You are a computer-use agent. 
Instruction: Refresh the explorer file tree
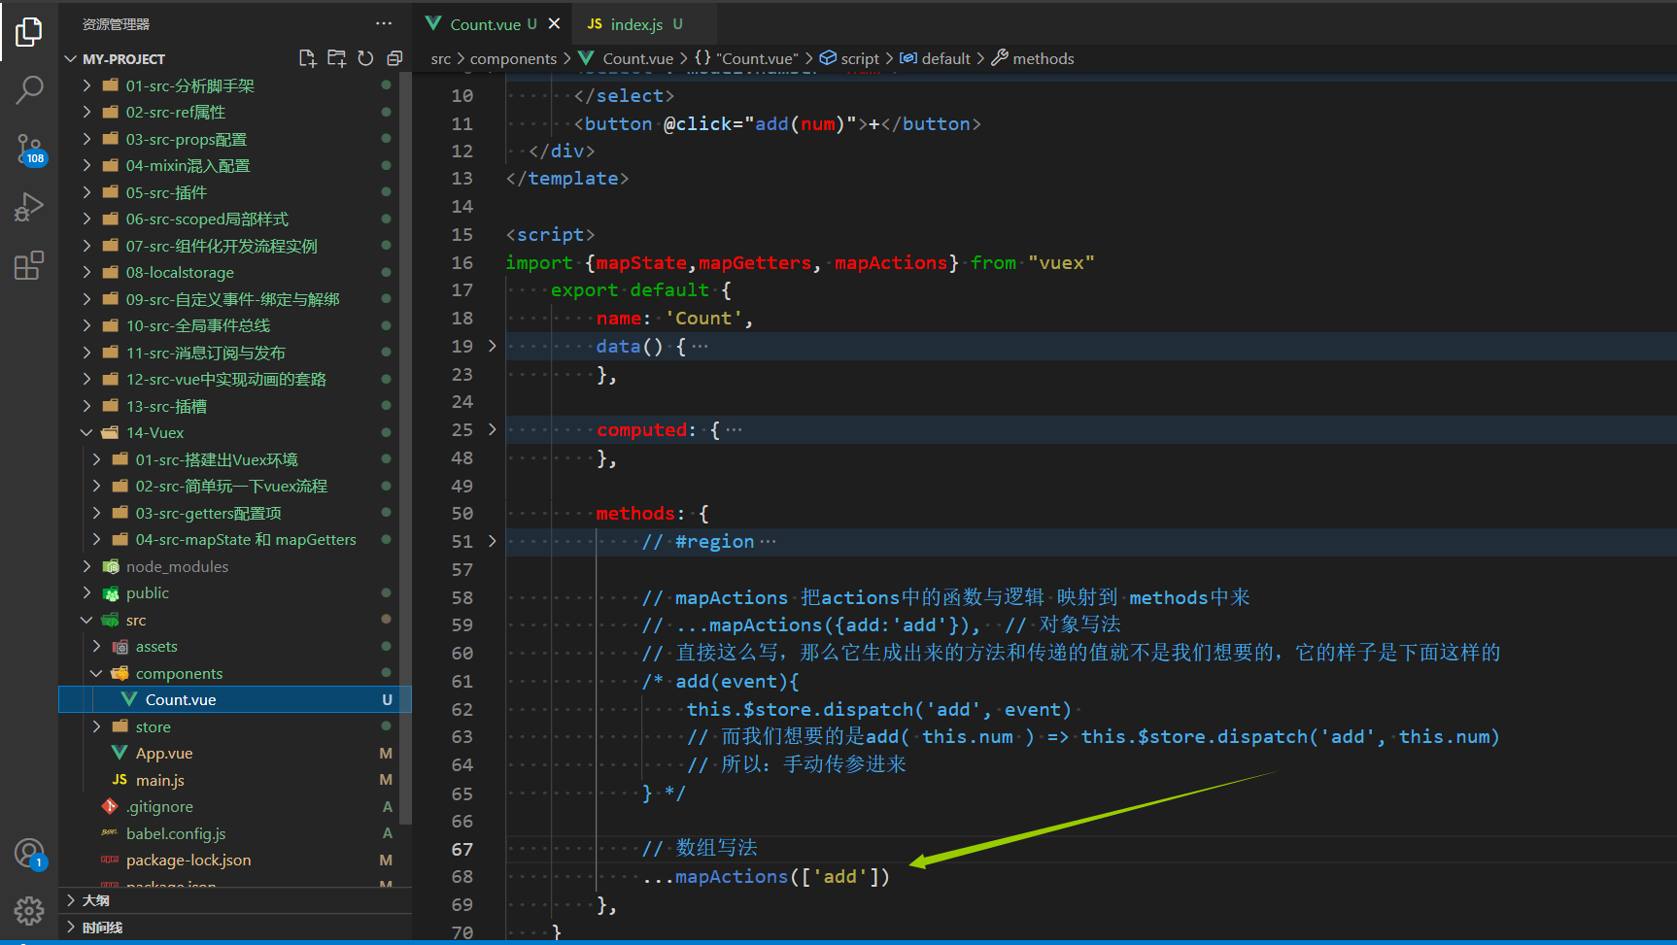point(365,58)
